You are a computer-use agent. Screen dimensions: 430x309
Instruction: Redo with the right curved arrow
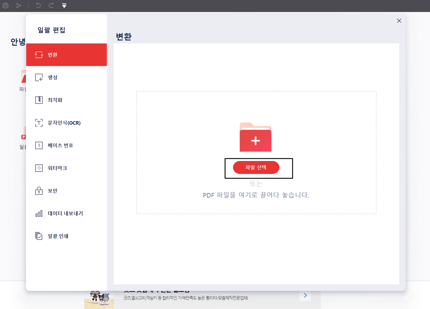pos(51,6)
